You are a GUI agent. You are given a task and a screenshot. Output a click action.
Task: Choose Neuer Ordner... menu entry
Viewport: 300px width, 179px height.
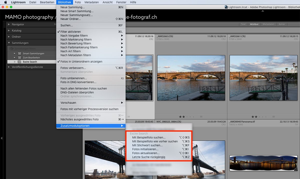pos(91,19)
